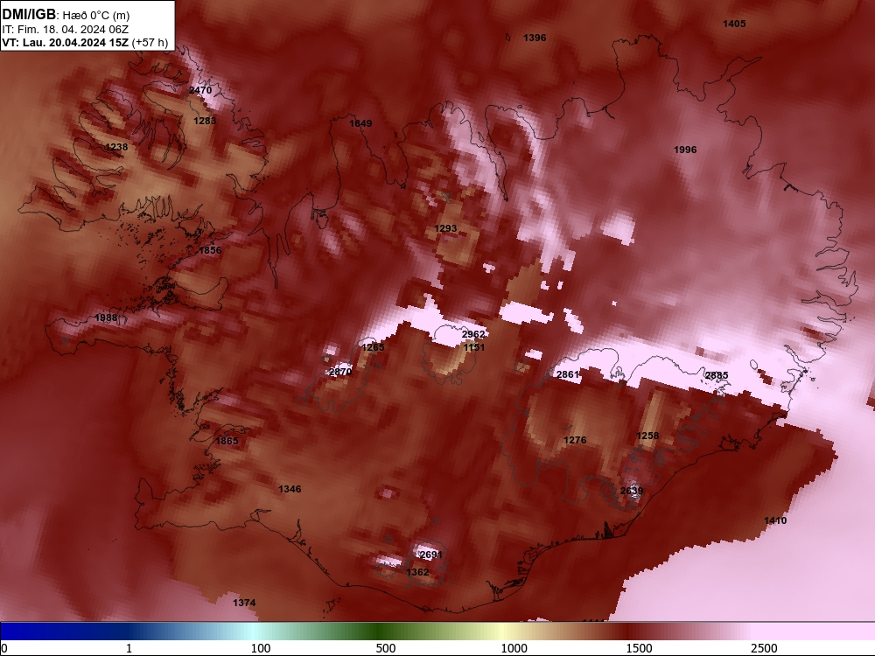Click the legend tick label 2500
This screenshot has width=875, height=656.
click(764, 648)
